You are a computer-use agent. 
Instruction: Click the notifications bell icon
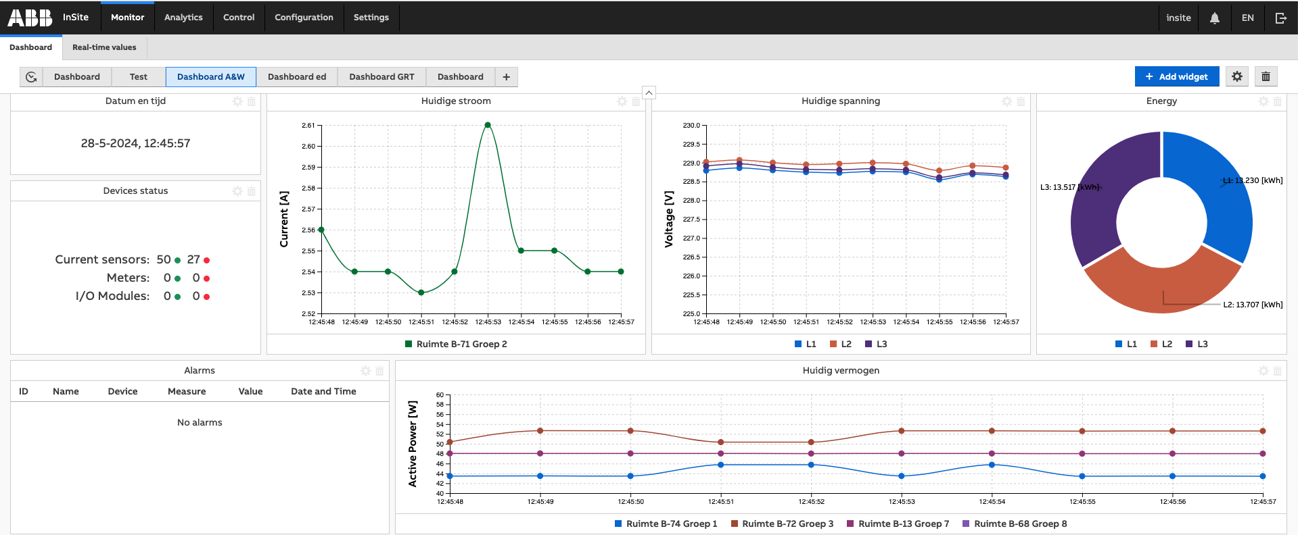pos(1214,18)
